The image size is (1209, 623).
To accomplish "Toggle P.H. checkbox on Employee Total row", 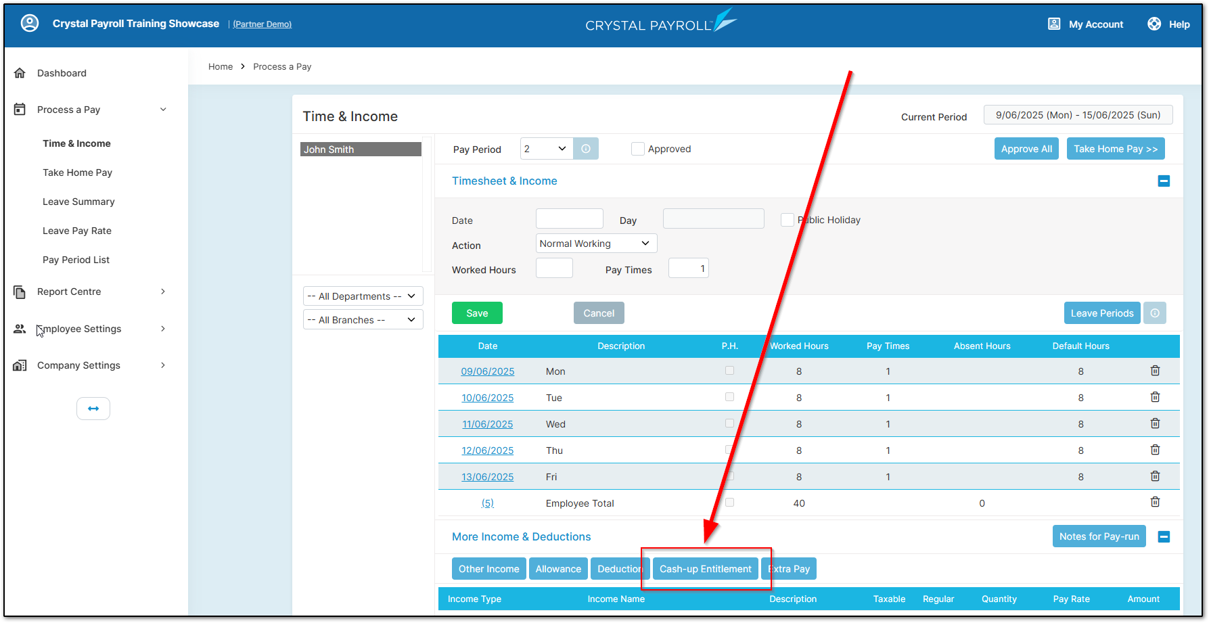I will pyautogui.click(x=729, y=503).
